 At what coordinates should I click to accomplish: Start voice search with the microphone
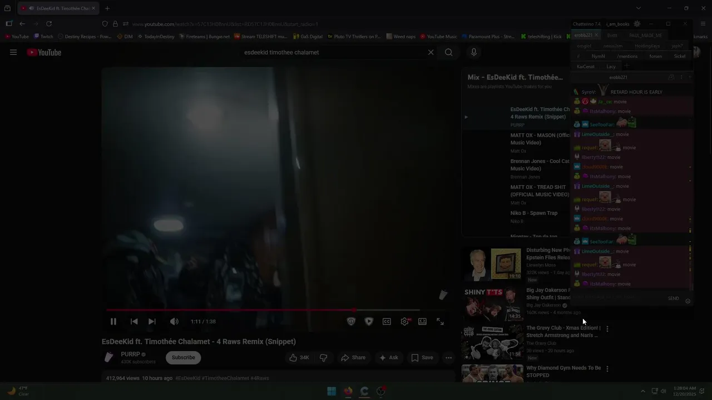pyautogui.click(x=474, y=52)
